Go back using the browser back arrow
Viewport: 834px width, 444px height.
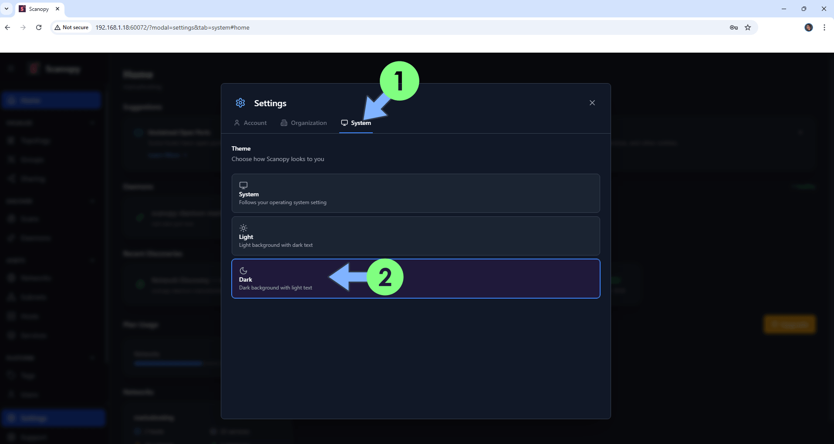click(7, 27)
